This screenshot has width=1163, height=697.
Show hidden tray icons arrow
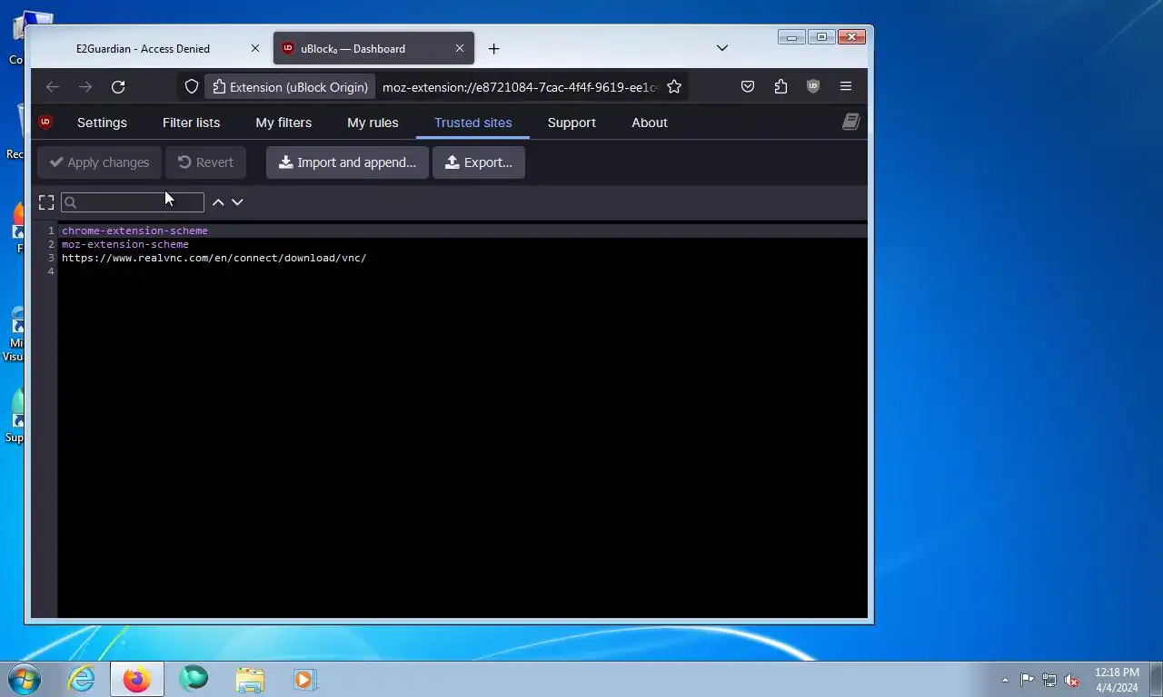pyautogui.click(x=1005, y=680)
